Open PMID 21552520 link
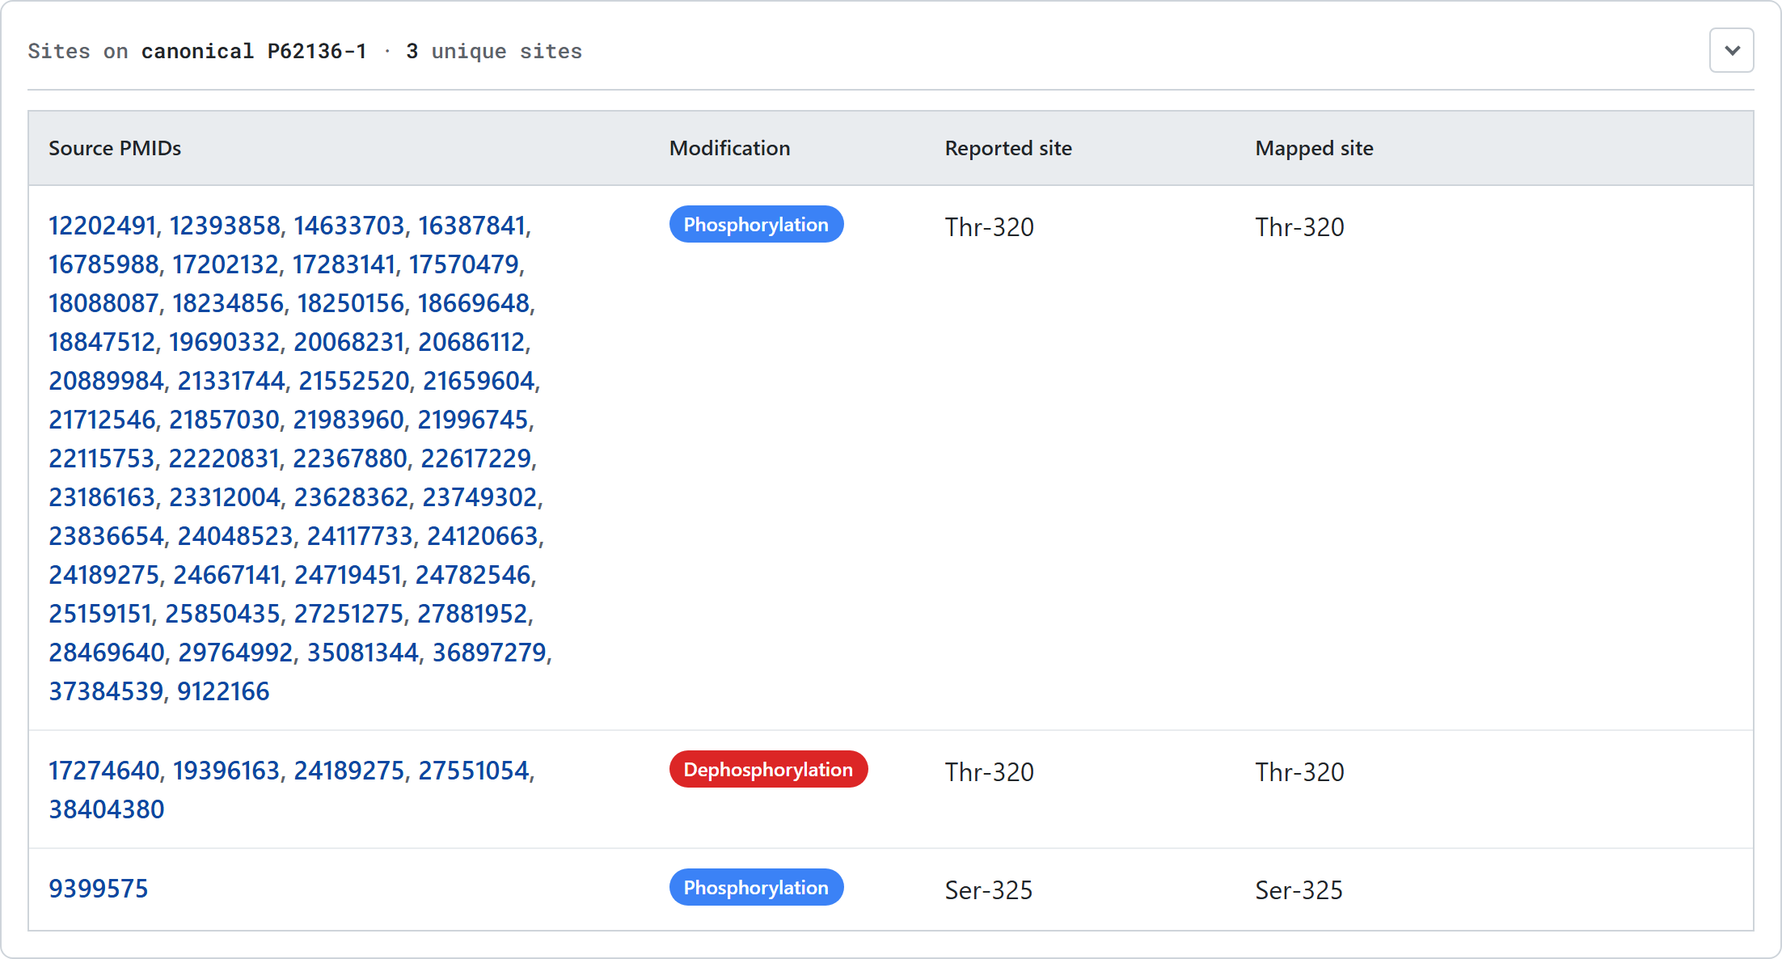This screenshot has width=1782, height=959. [x=354, y=381]
